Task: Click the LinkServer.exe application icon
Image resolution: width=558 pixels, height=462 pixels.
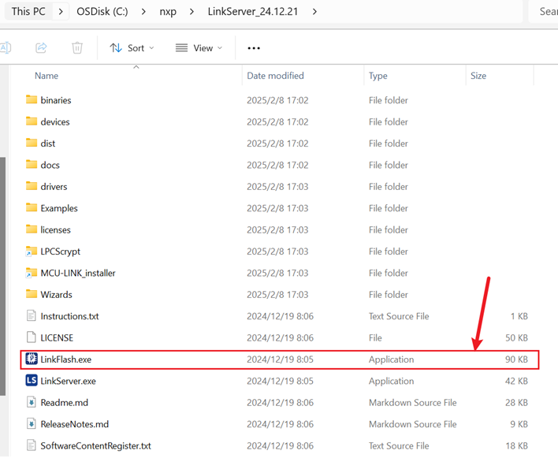Action: pos(32,381)
